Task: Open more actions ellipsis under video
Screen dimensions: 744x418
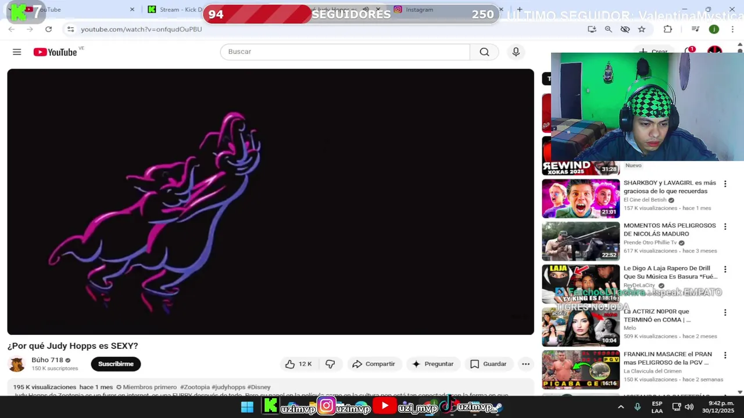Action: pyautogui.click(x=525, y=364)
